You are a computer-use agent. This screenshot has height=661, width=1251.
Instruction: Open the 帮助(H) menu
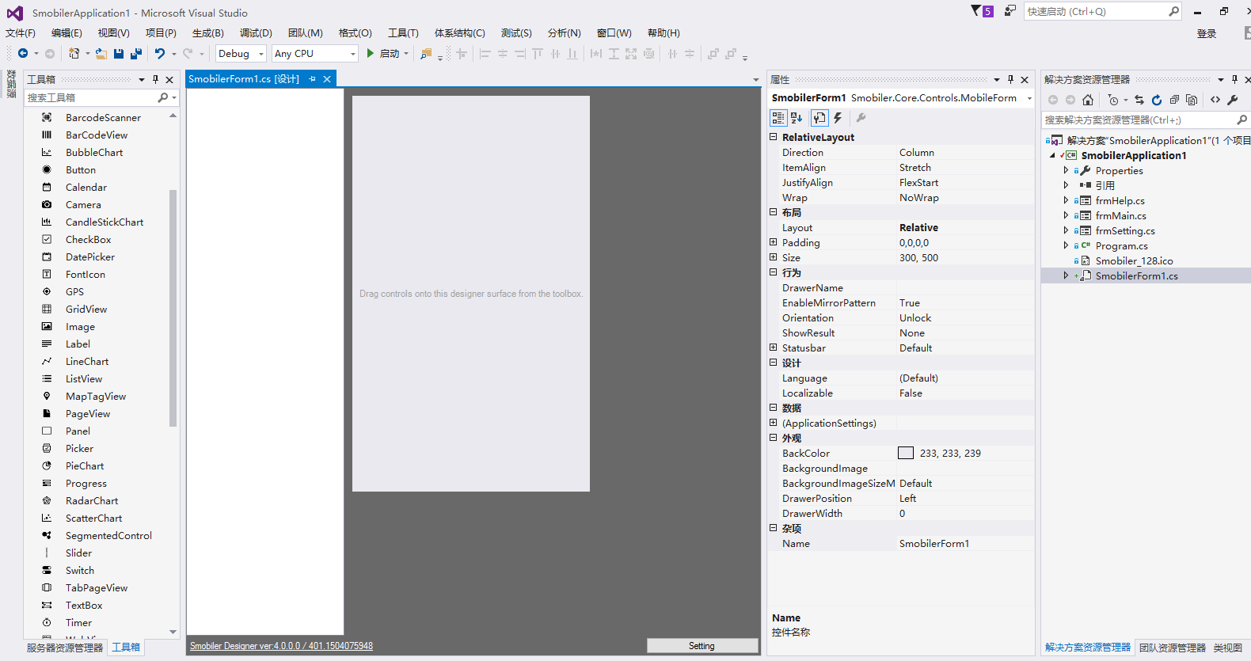tap(664, 33)
